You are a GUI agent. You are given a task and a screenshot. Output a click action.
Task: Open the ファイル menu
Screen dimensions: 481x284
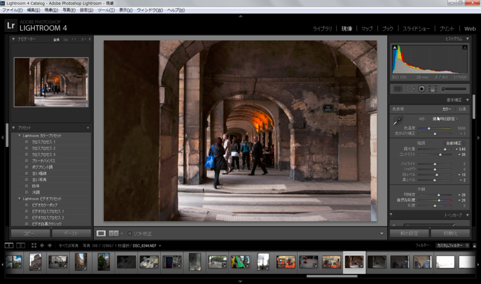pos(13,10)
